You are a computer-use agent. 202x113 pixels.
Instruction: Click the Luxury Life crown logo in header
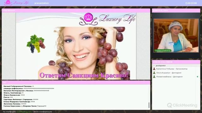pos(16,3)
